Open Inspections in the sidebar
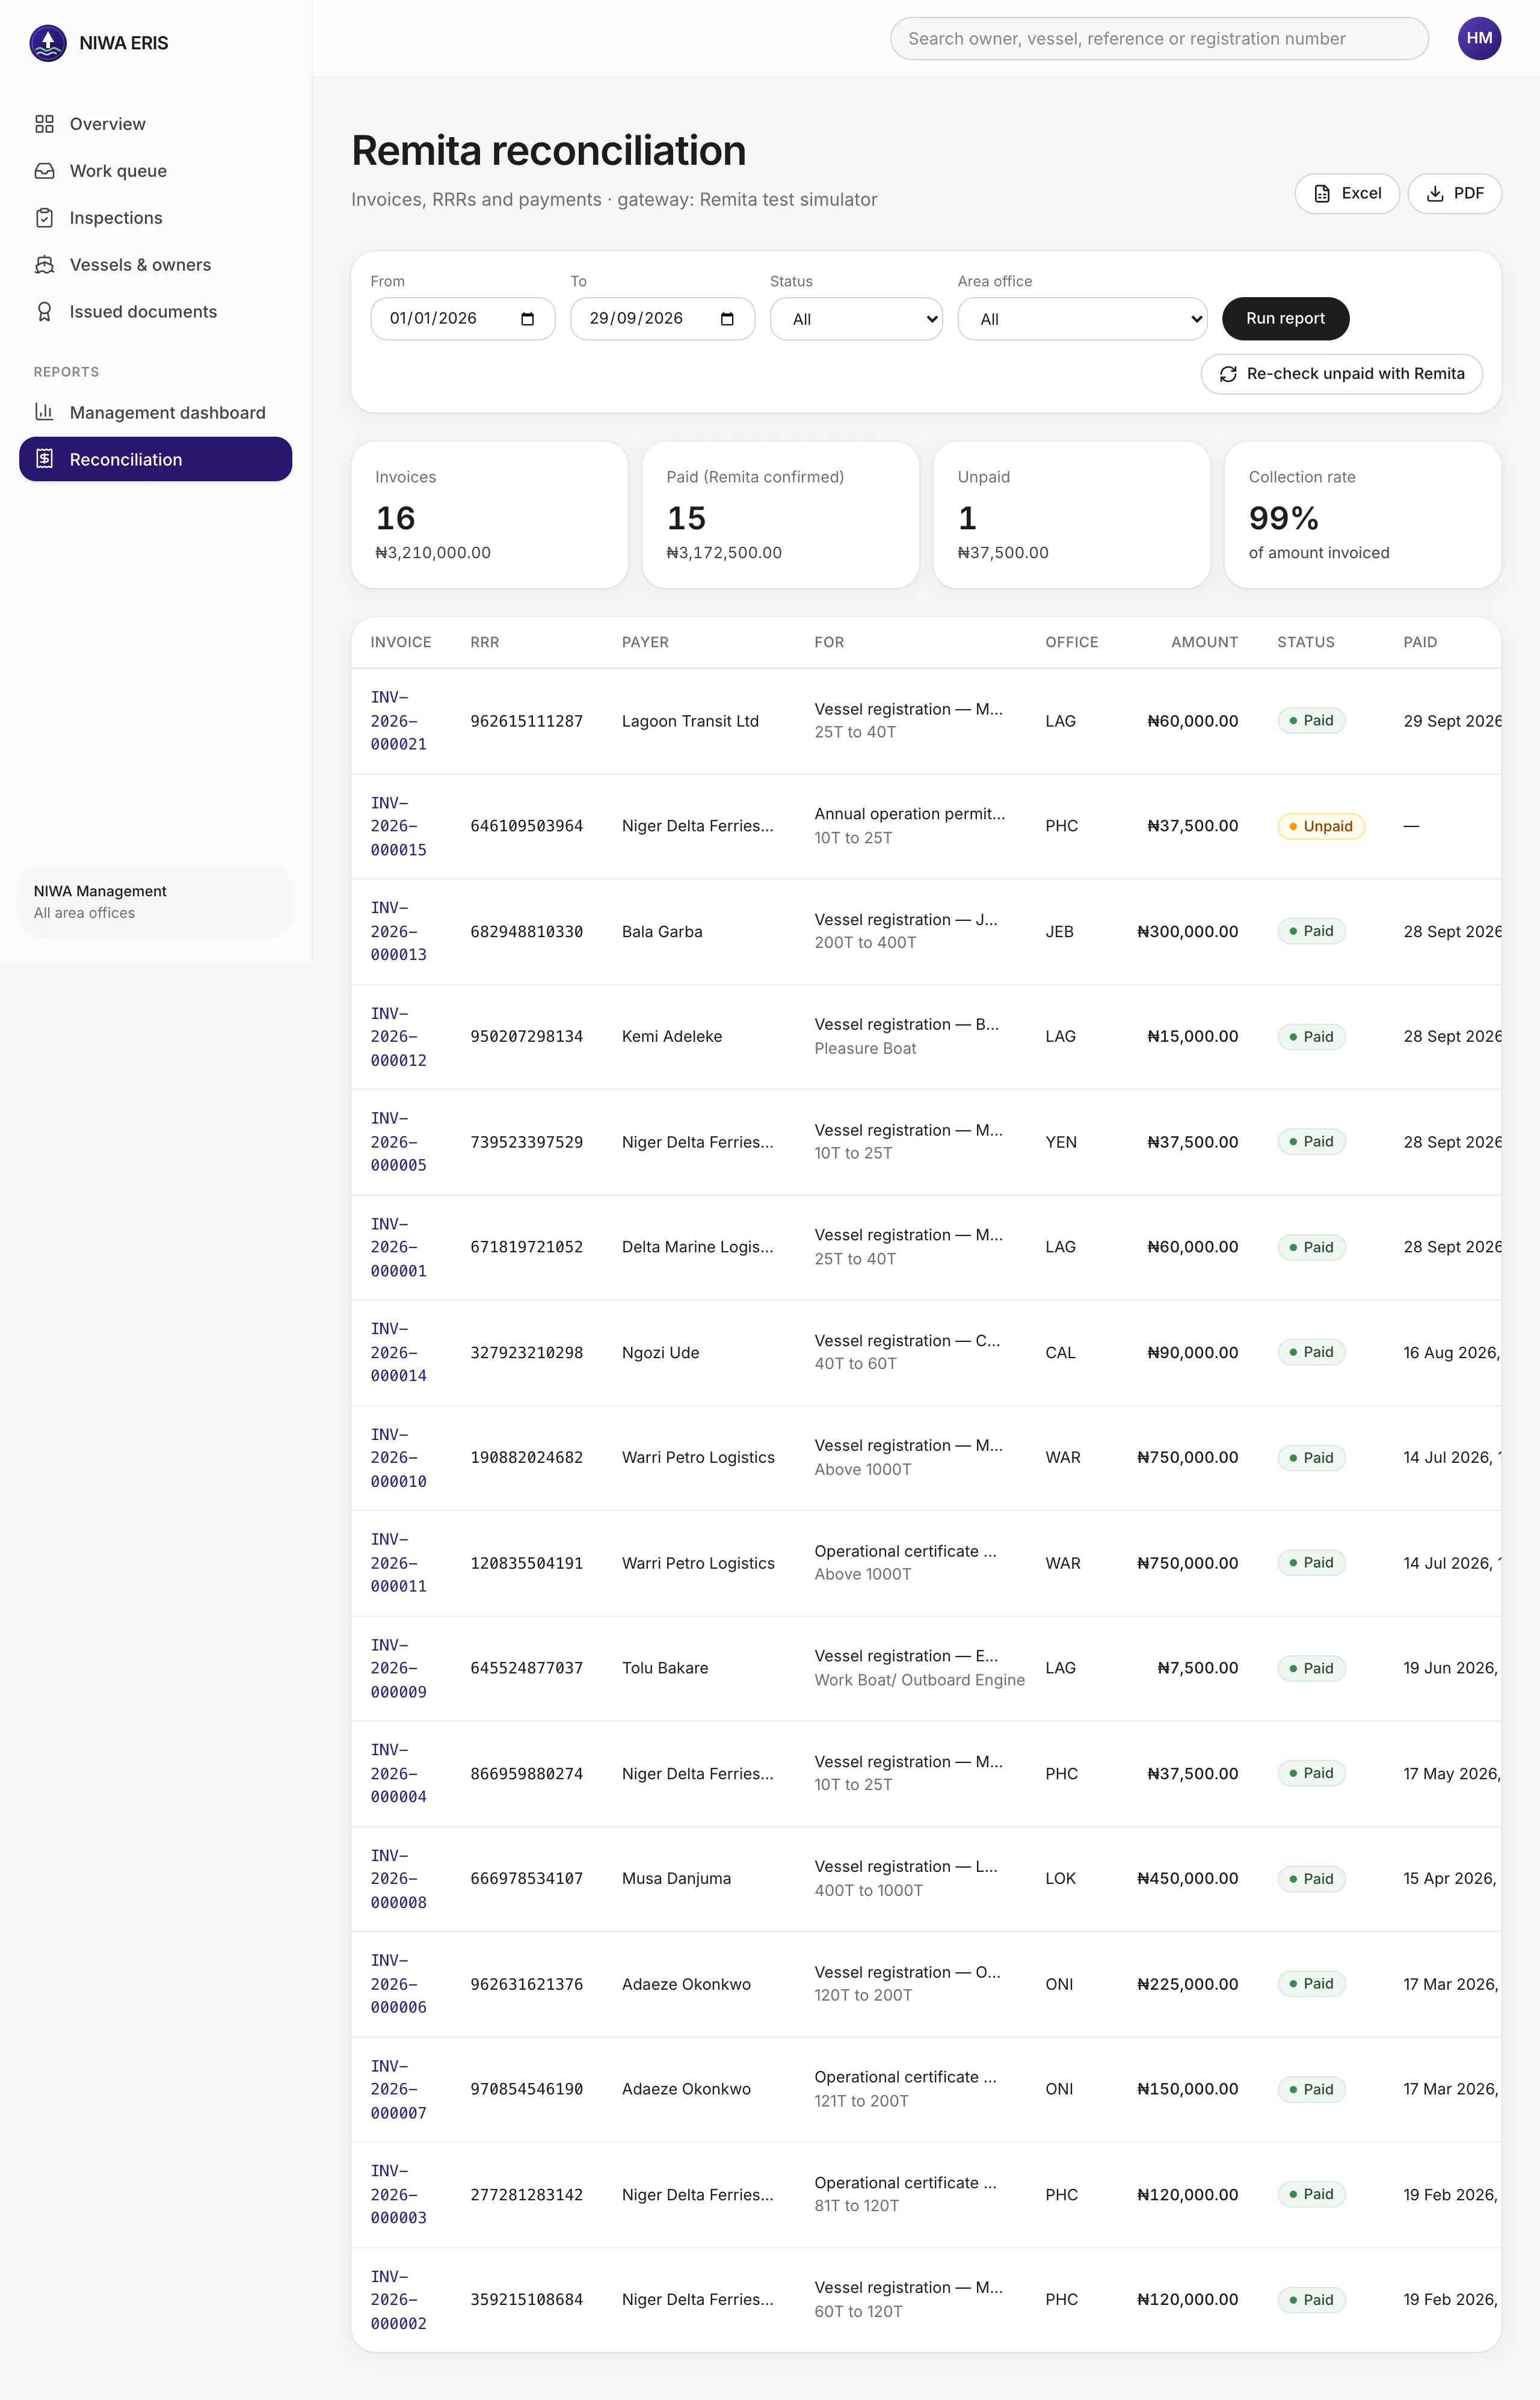1540x2400 pixels. click(155, 218)
